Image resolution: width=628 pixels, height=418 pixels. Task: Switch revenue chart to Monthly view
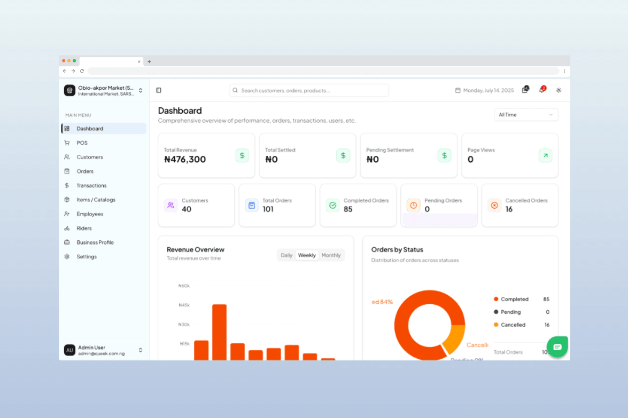(331, 255)
